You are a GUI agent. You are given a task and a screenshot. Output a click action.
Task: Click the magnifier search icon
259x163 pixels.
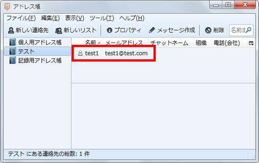[248, 30]
